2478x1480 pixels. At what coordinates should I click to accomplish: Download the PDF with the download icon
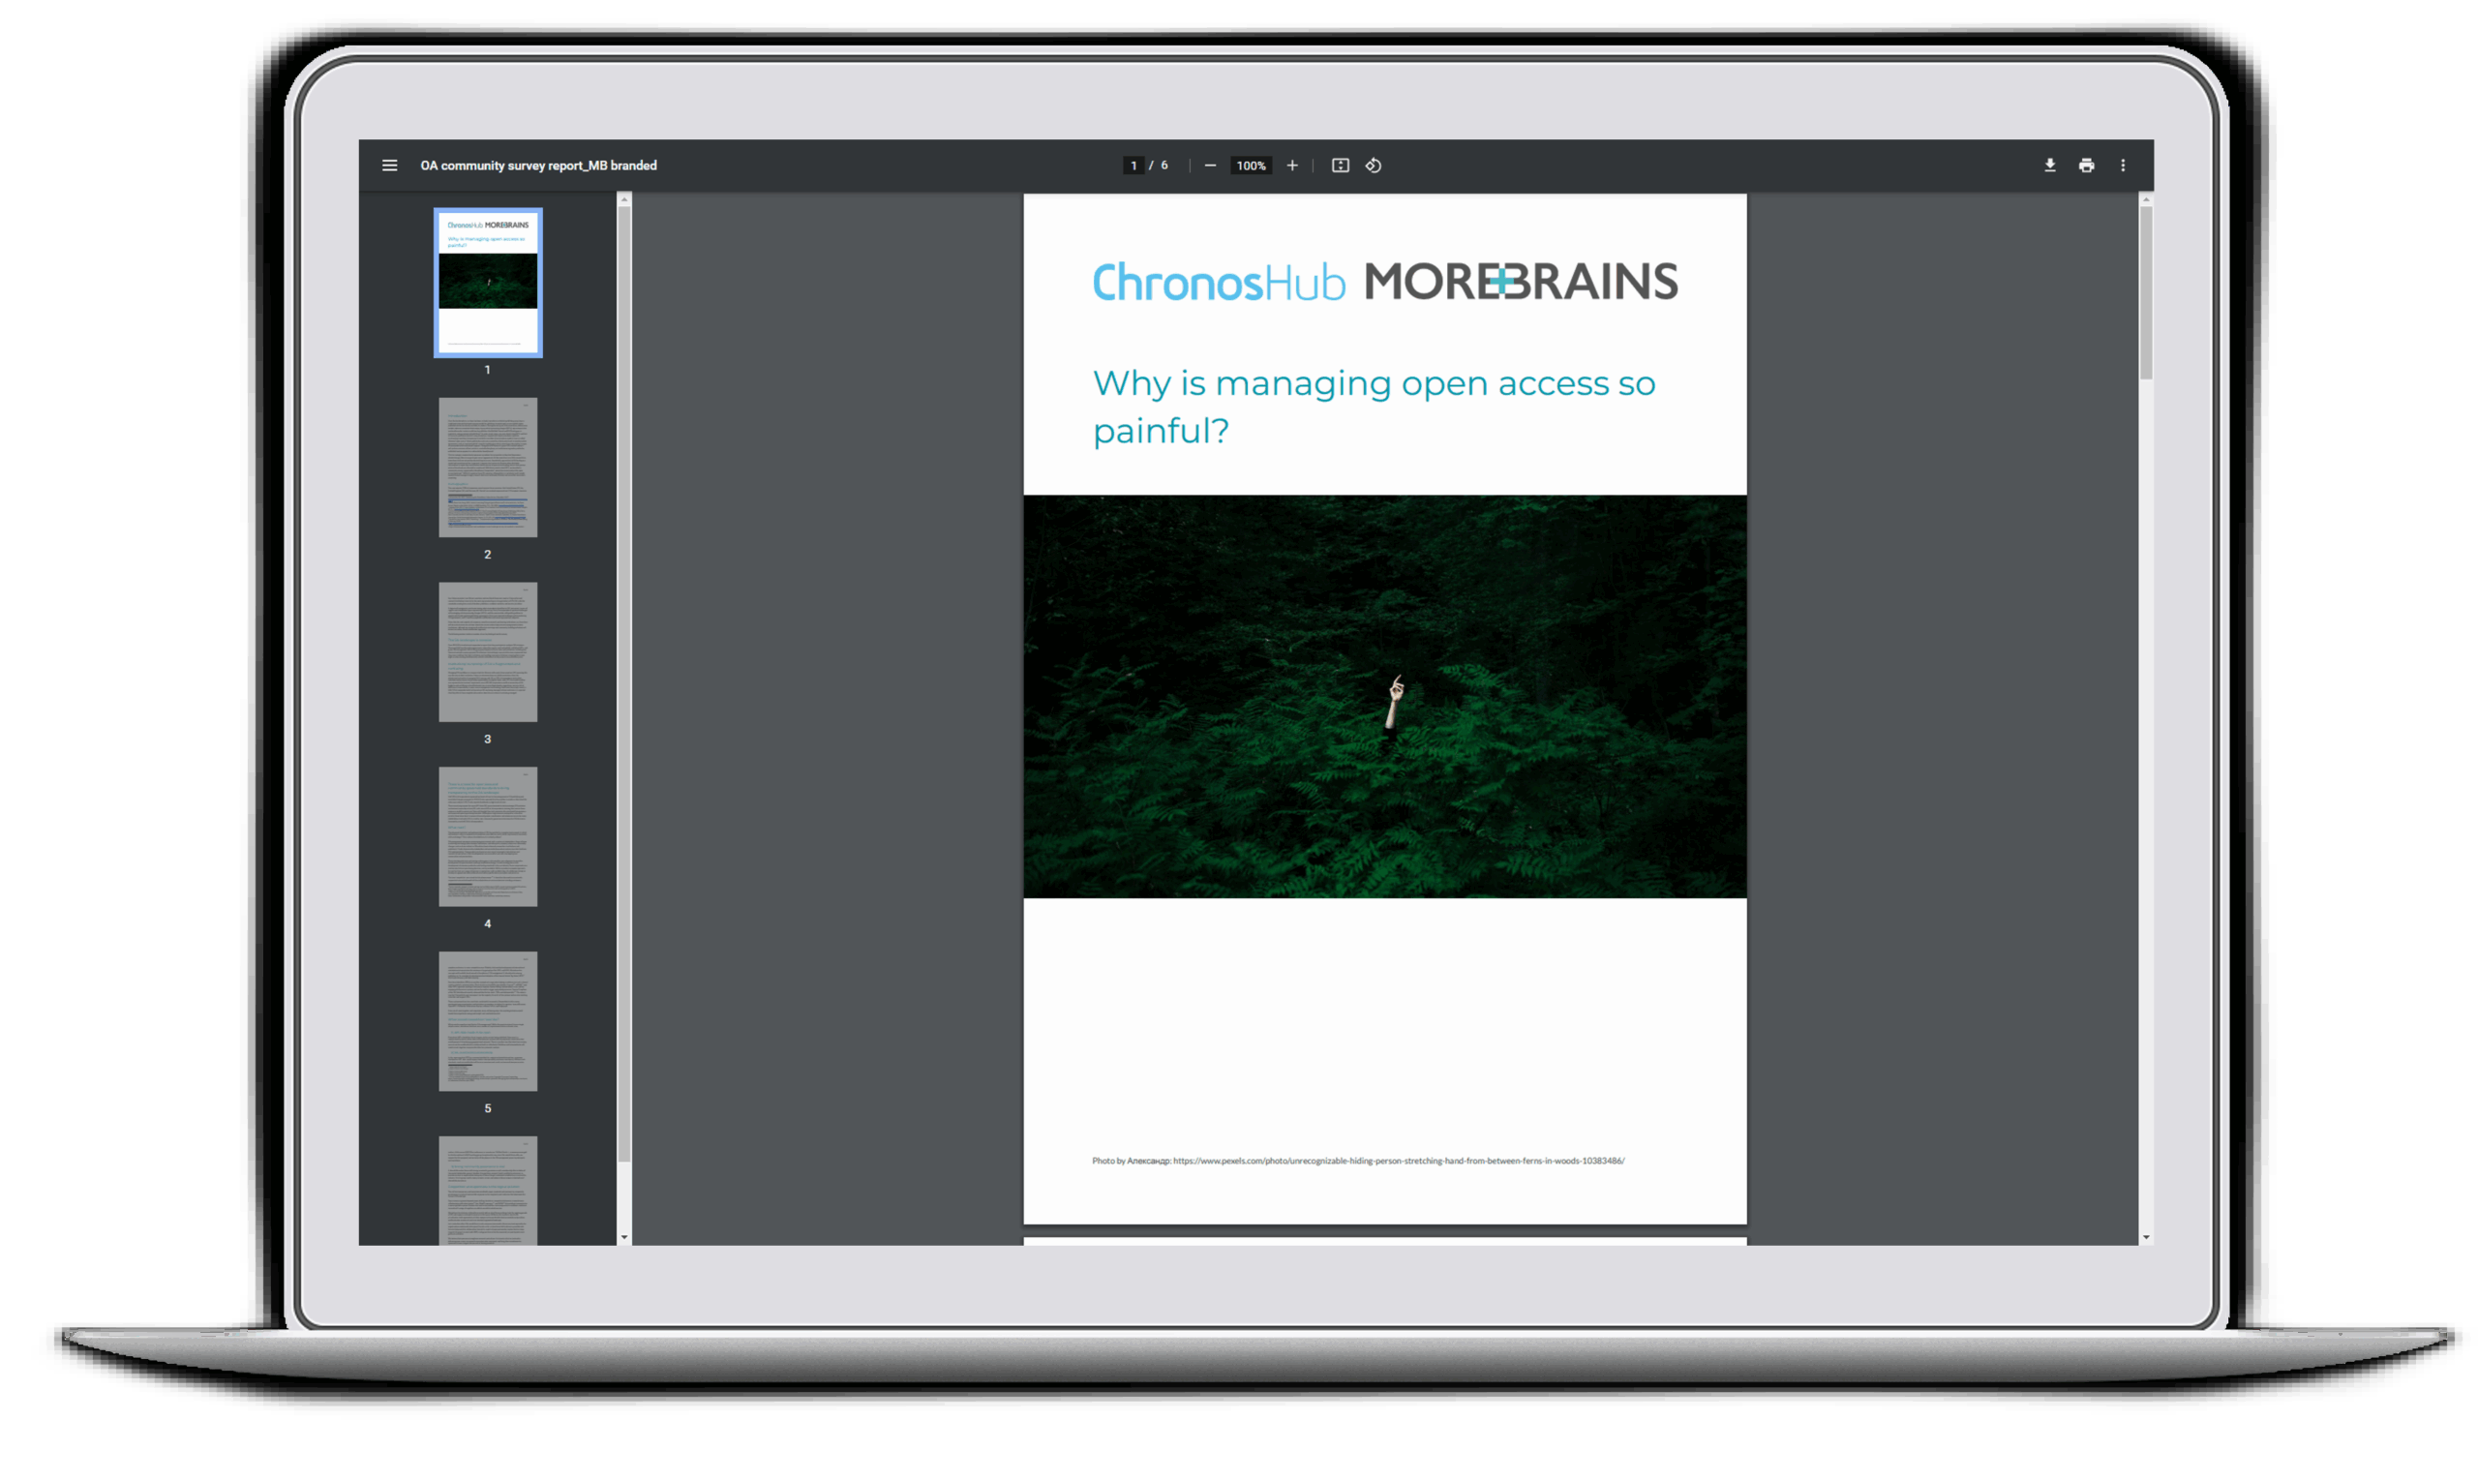point(2049,166)
